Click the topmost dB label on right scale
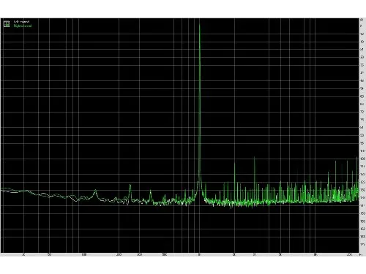Image resolution: width=366 pixels, height=274 pixels. point(362,20)
